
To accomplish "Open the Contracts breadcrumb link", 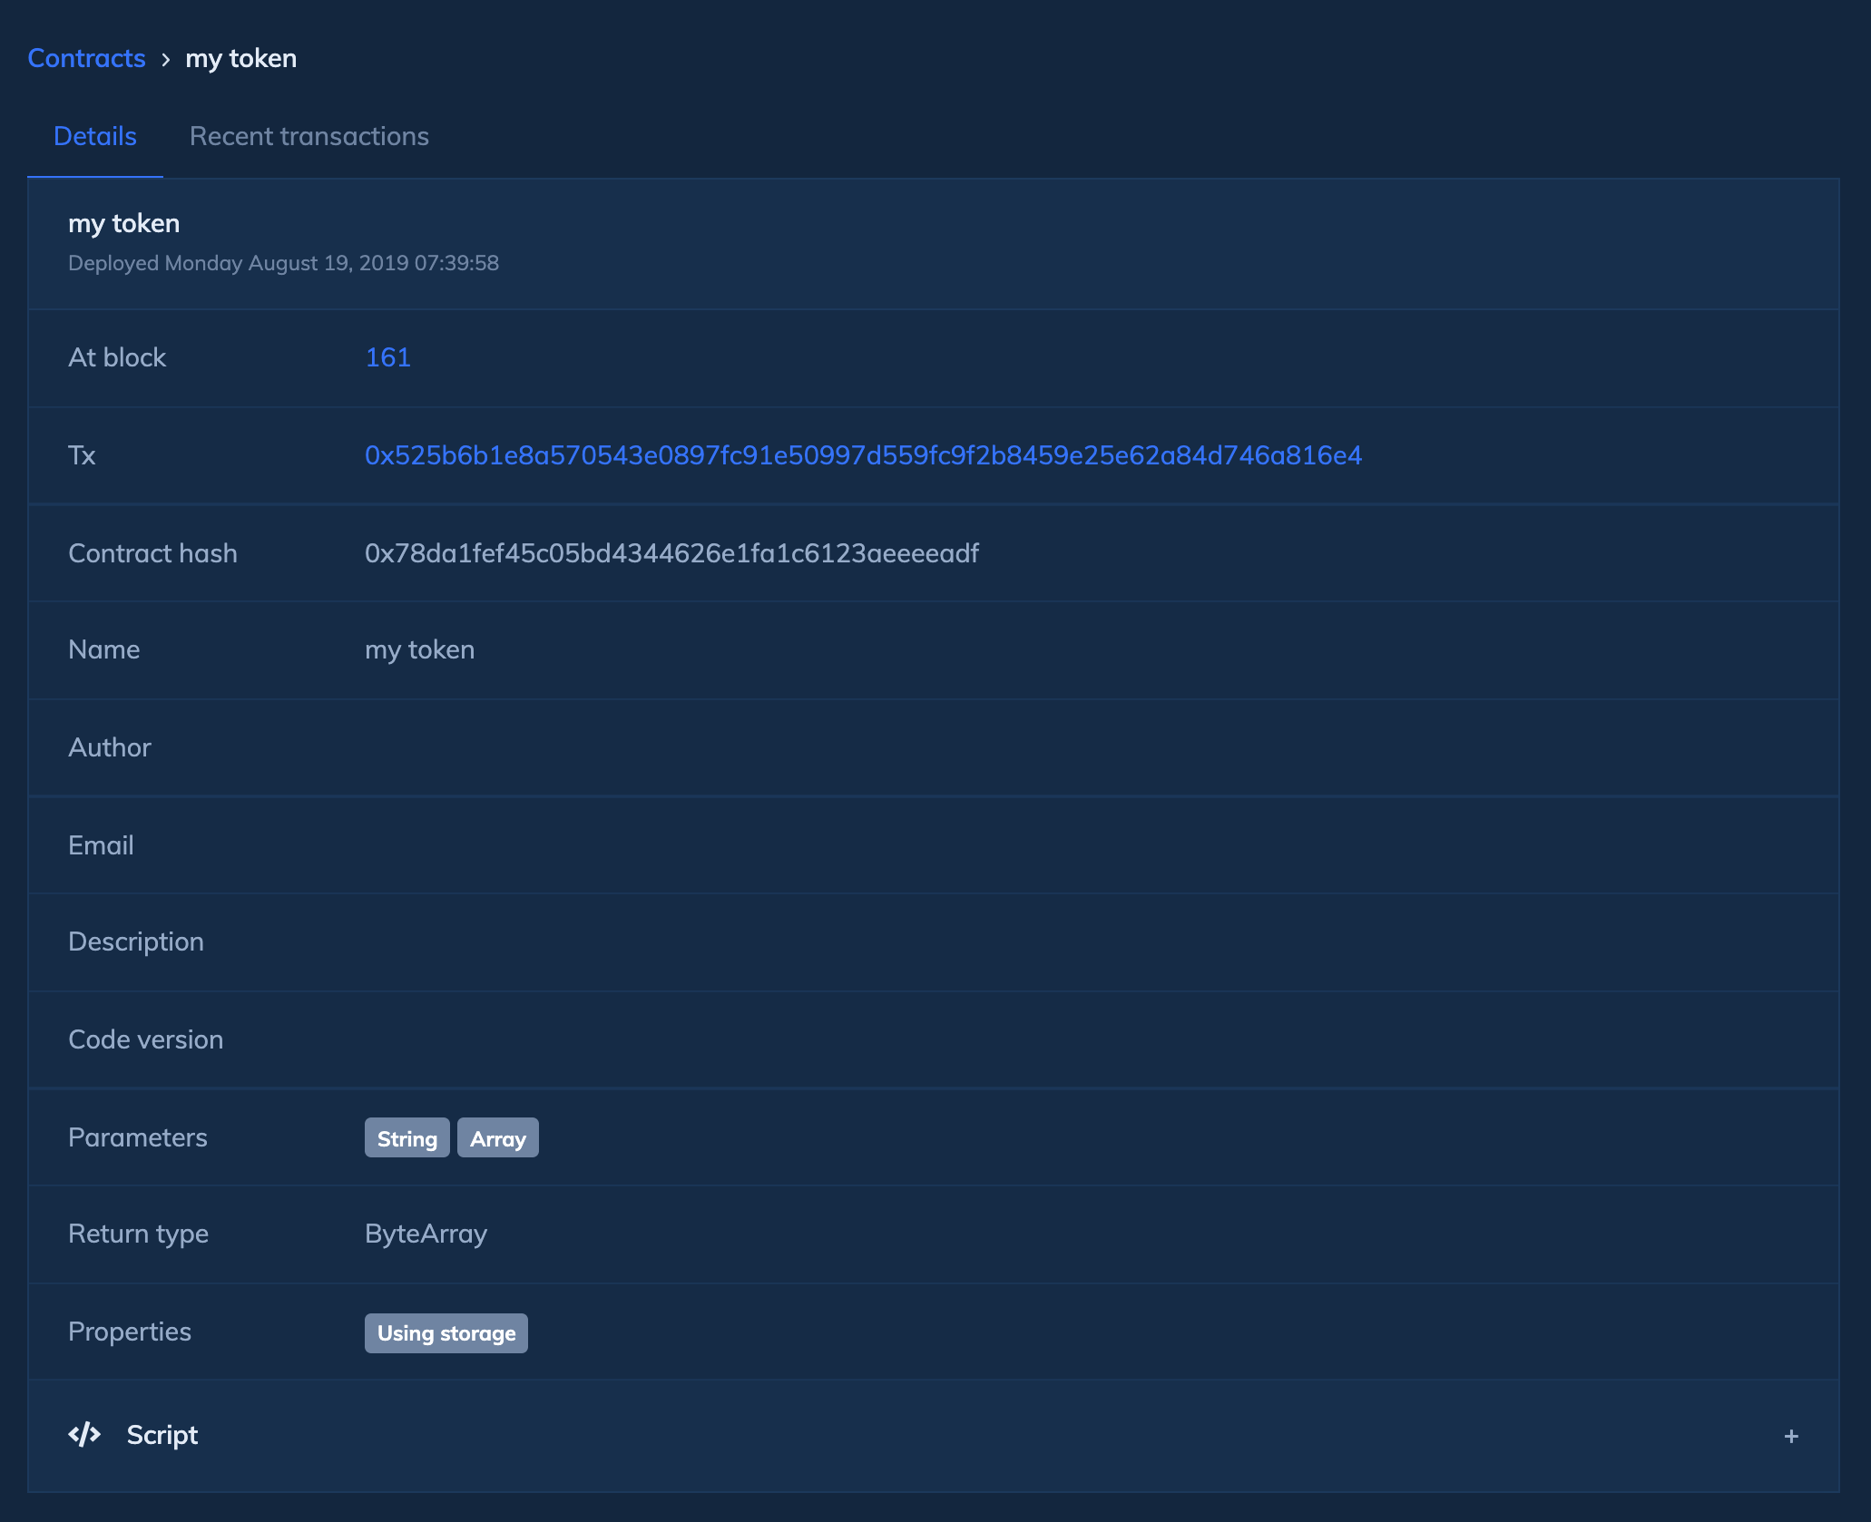I will click(x=86, y=58).
